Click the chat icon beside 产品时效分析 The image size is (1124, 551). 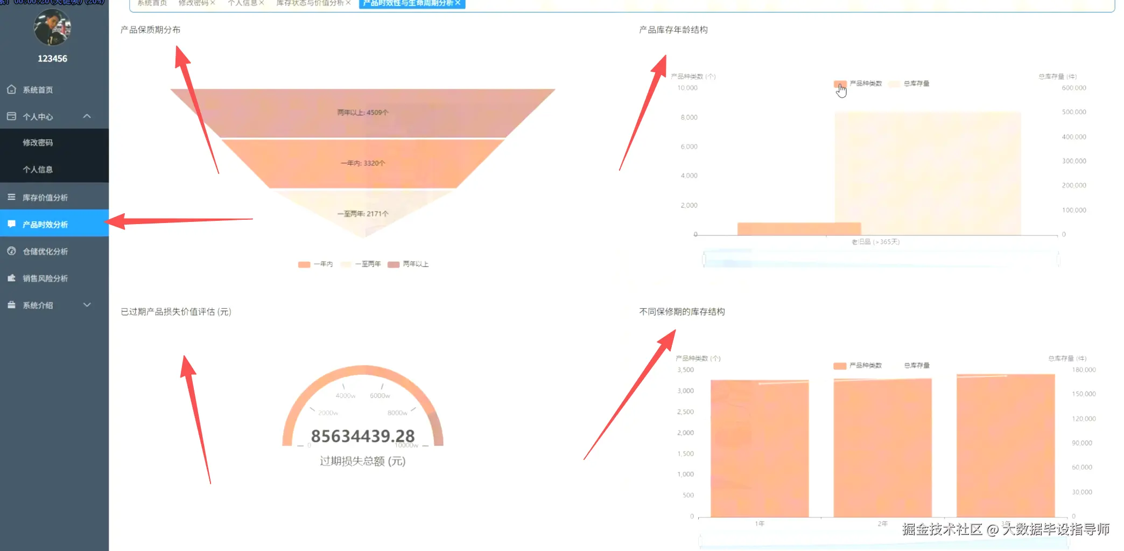point(11,224)
